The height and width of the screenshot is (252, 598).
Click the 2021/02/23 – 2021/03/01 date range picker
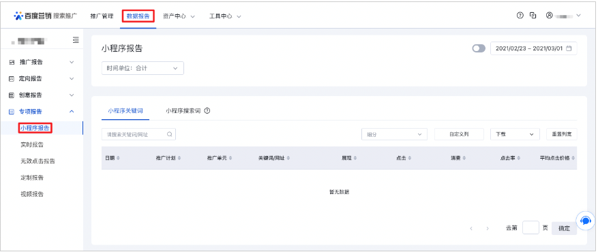click(x=533, y=48)
